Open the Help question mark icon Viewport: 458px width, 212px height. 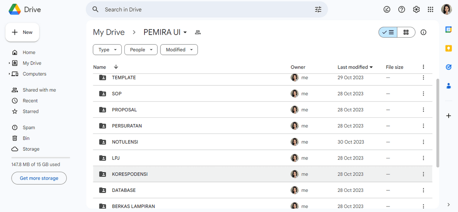pos(401,9)
